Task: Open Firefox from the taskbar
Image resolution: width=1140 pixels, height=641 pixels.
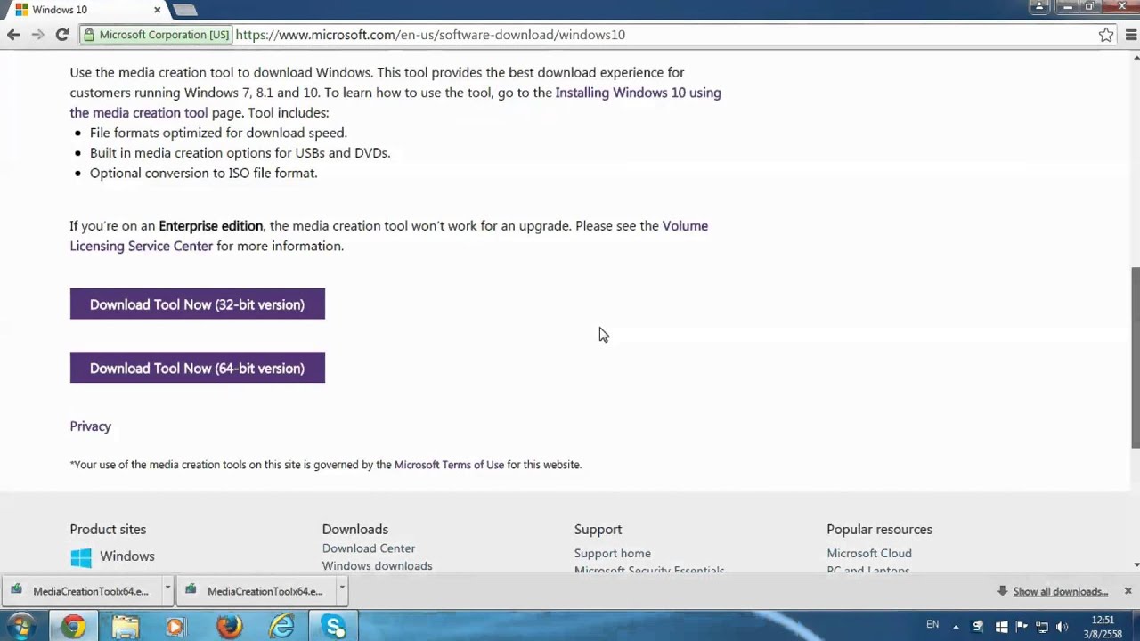Action: 229,627
